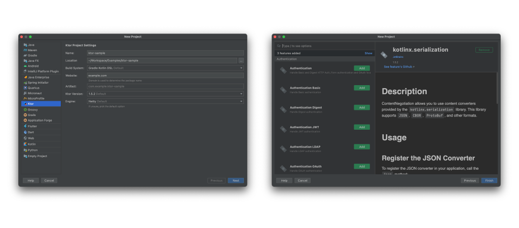Select Python project icon

pos(25,150)
